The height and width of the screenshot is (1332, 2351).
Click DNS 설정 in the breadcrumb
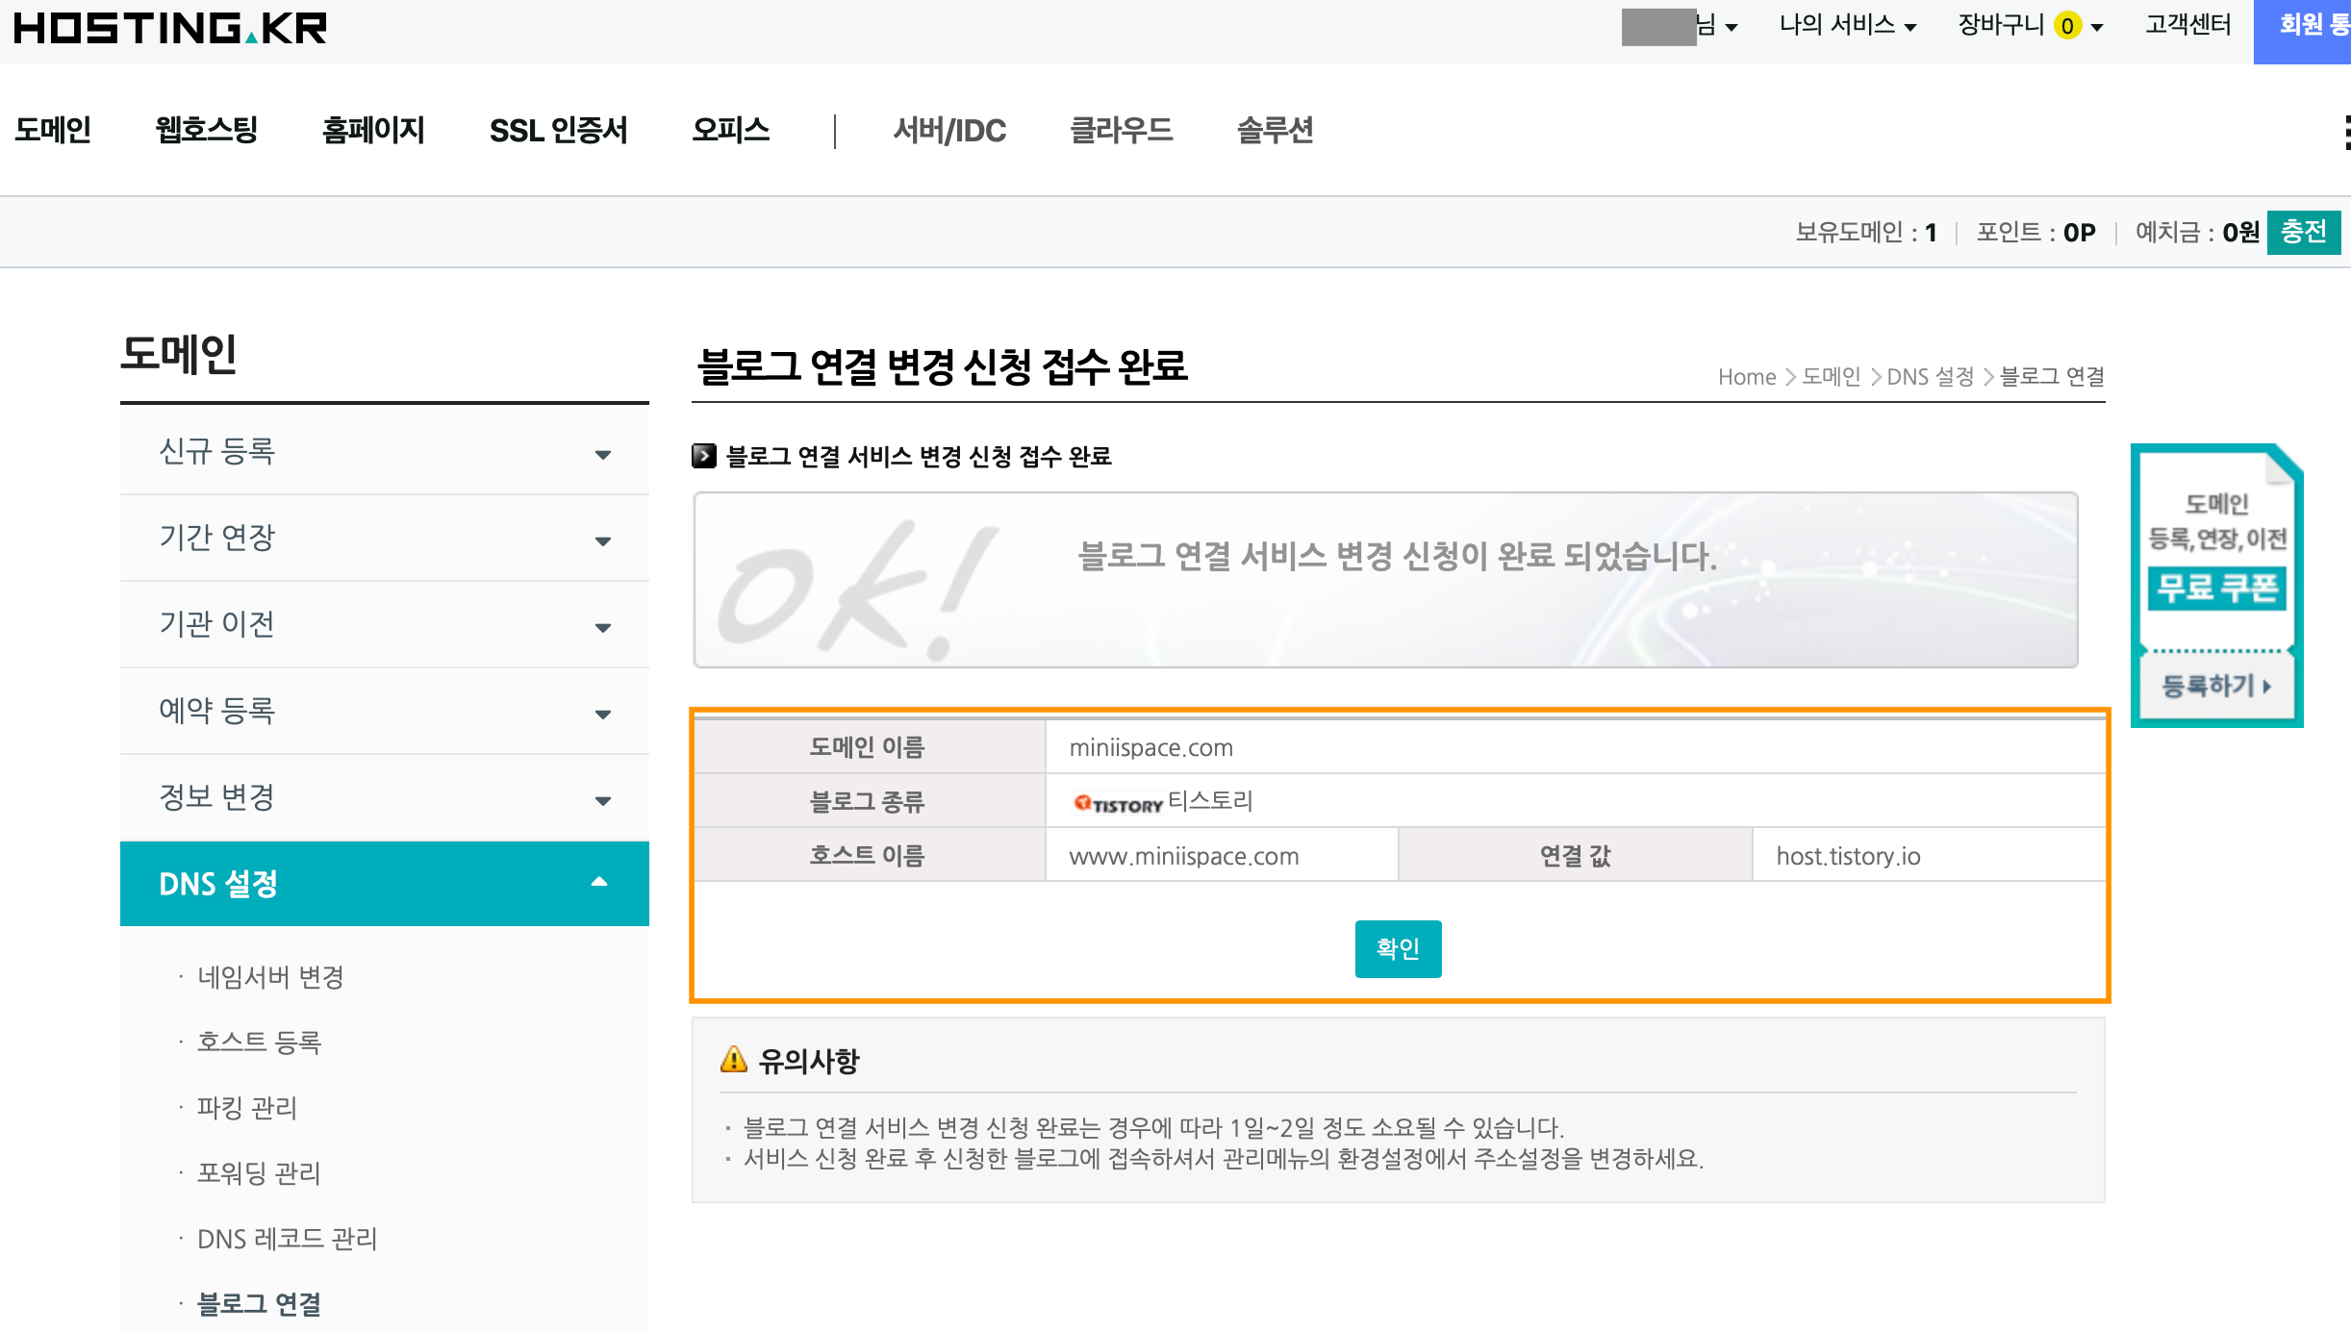pos(1930,377)
